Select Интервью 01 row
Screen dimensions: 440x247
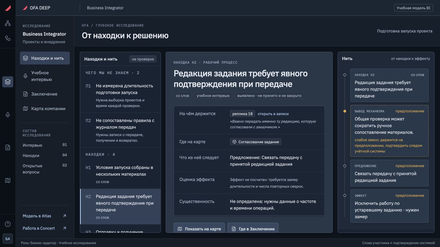point(45,145)
